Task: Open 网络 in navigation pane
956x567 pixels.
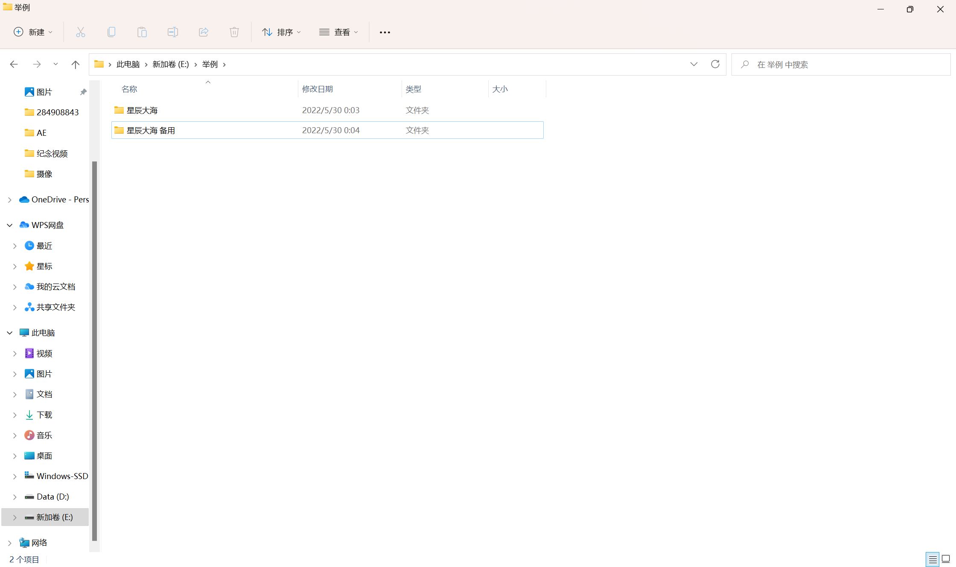Action: 33,543
